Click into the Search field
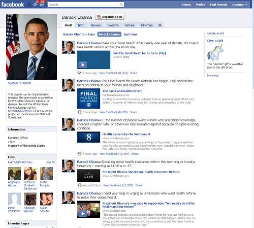The width and height of the screenshot is (254, 228). 84,5
